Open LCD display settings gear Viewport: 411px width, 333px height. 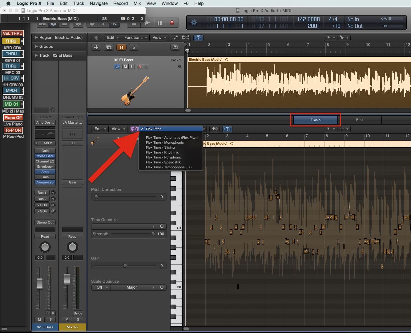coord(194,23)
